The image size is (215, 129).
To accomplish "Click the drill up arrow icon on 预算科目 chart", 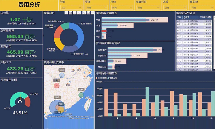I will point(66,13).
